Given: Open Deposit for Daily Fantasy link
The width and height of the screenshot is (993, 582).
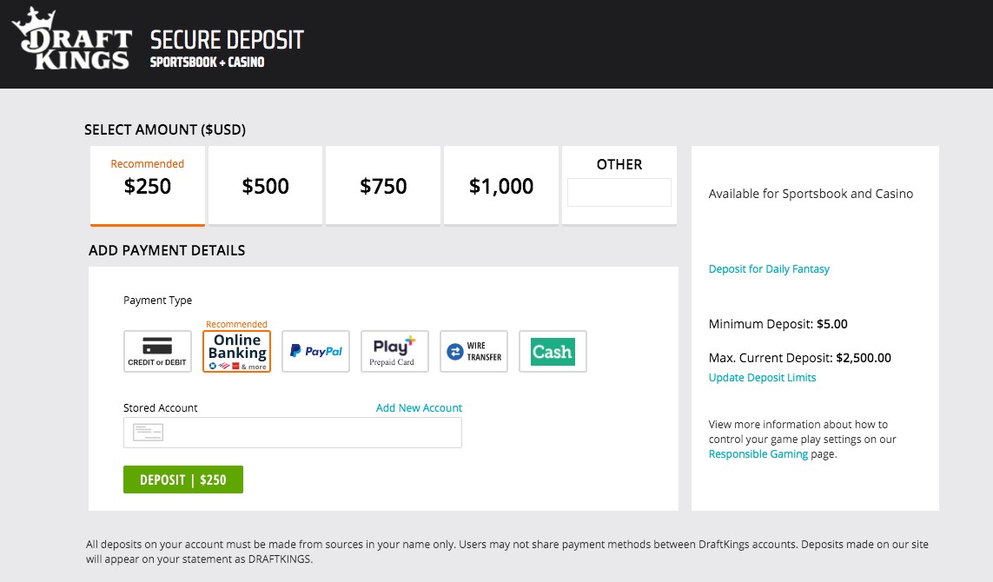Looking at the screenshot, I should [x=769, y=269].
